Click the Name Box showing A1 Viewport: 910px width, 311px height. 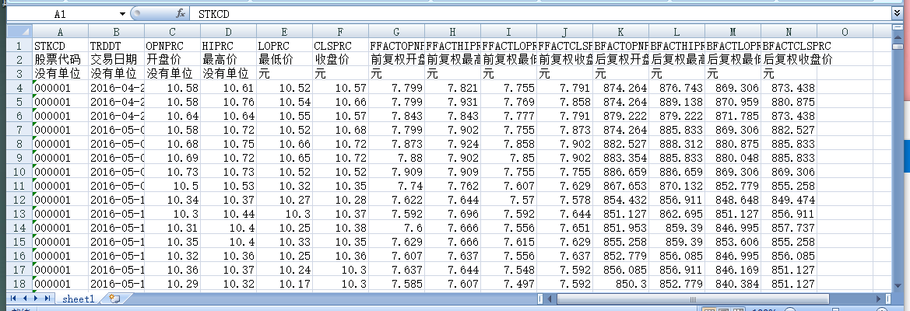[x=60, y=14]
